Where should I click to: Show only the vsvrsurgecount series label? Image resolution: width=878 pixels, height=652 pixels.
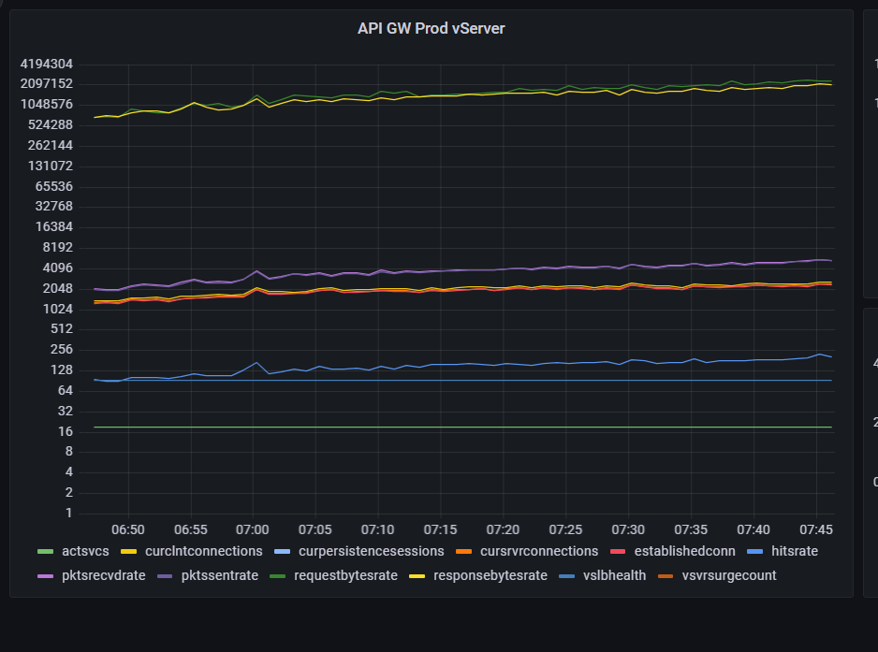point(729,576)
